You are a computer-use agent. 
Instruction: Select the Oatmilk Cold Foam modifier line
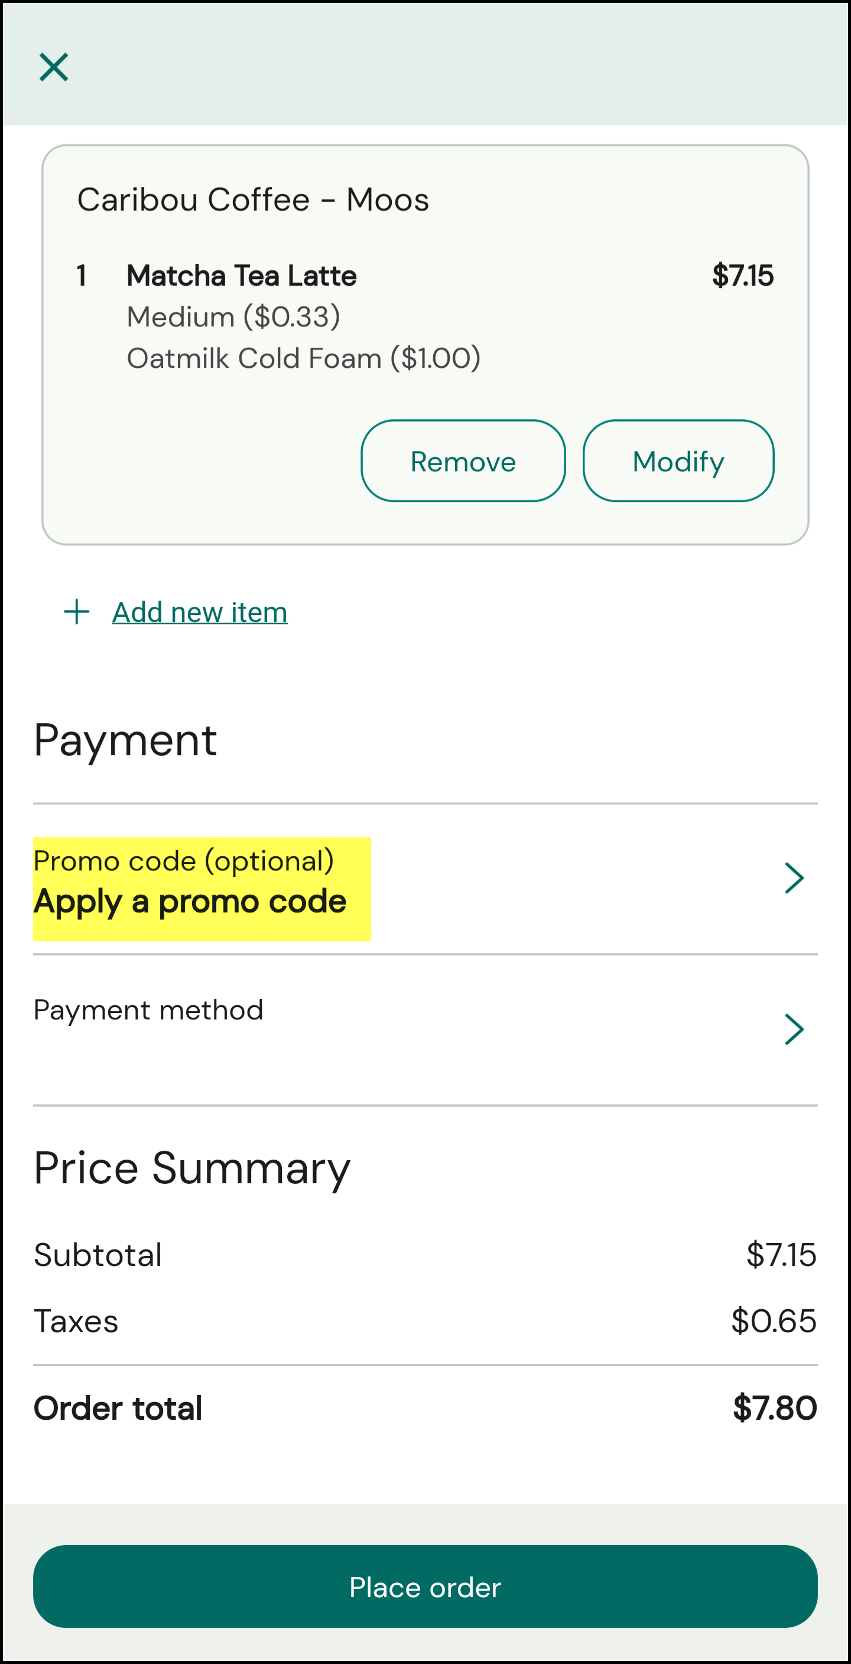coord(304,358)
